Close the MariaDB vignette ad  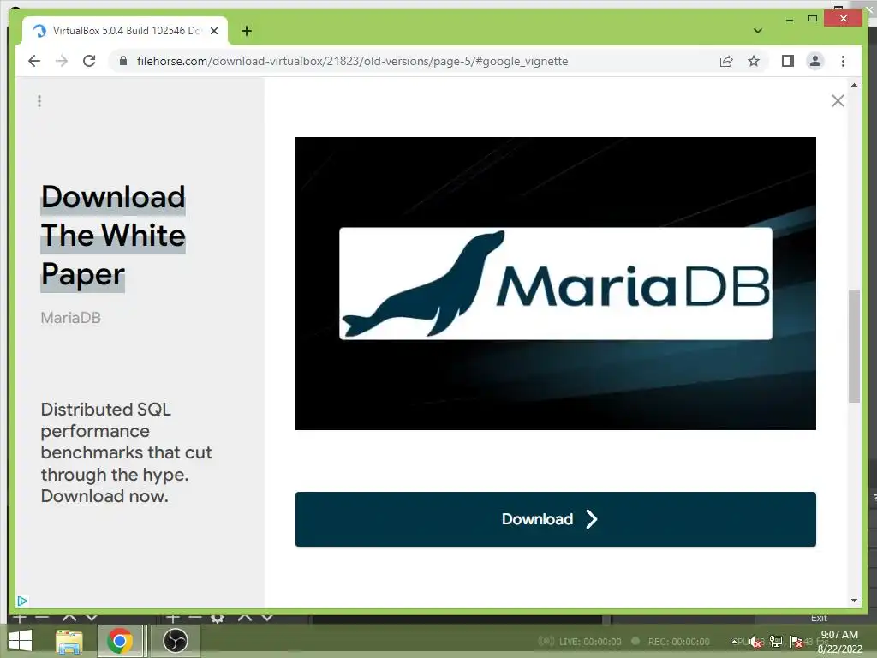[838, 101]
